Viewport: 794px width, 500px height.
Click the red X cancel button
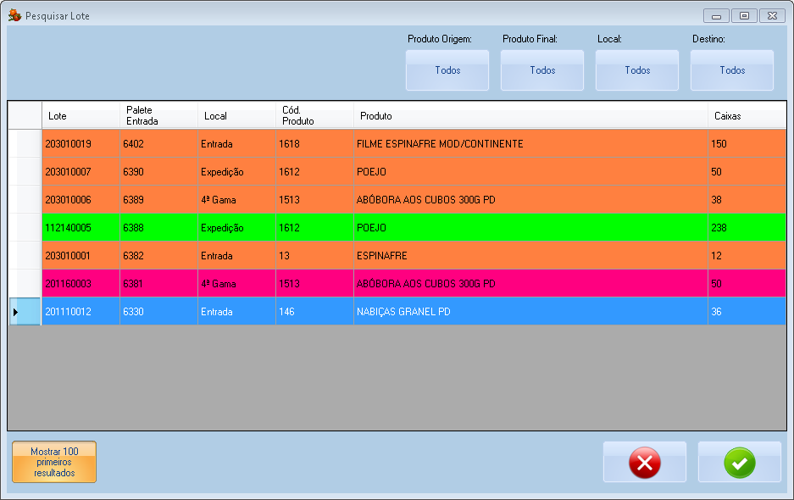[x=644, y=463]
